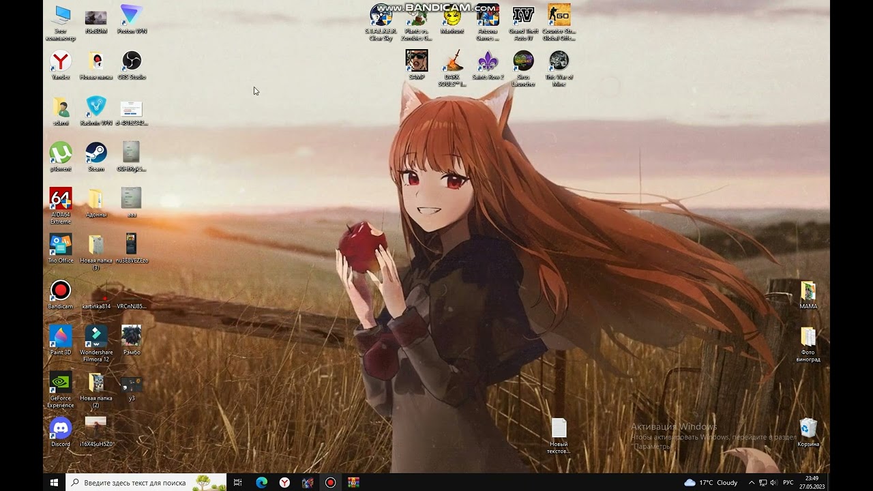Open the Windows Start menu

(x=55, y=482)
